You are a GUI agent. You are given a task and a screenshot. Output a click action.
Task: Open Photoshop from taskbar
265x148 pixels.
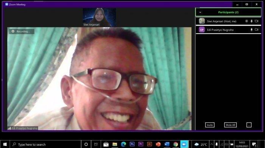point(132,144)
